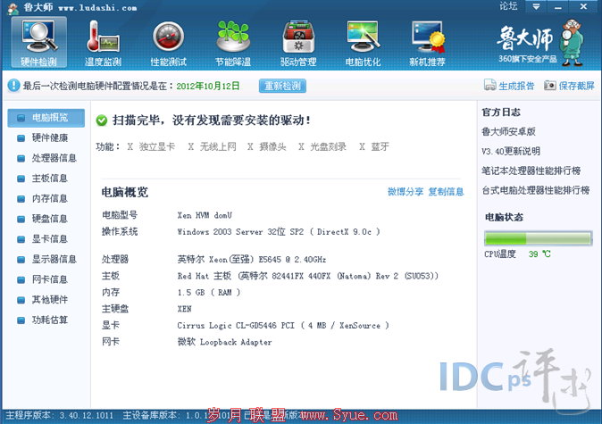Screen dimensions: 602x424
Task: Open 硬件检测 hardware detection tool
Action: (38, 43)
